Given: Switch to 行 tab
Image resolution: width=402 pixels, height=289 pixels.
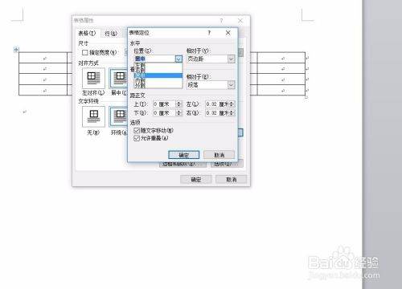Looking at the screenshot, I should (111, 34).
